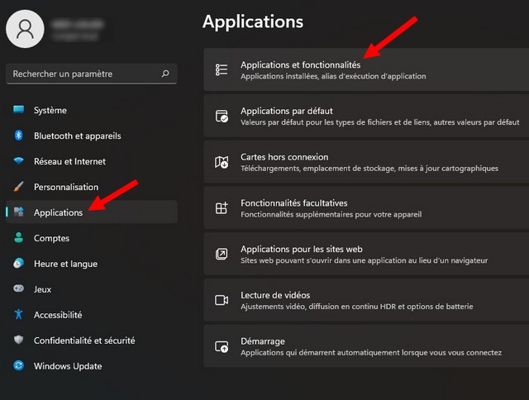Click the Comptes person icon
The image size is (529, 400).
pos(18,237)
